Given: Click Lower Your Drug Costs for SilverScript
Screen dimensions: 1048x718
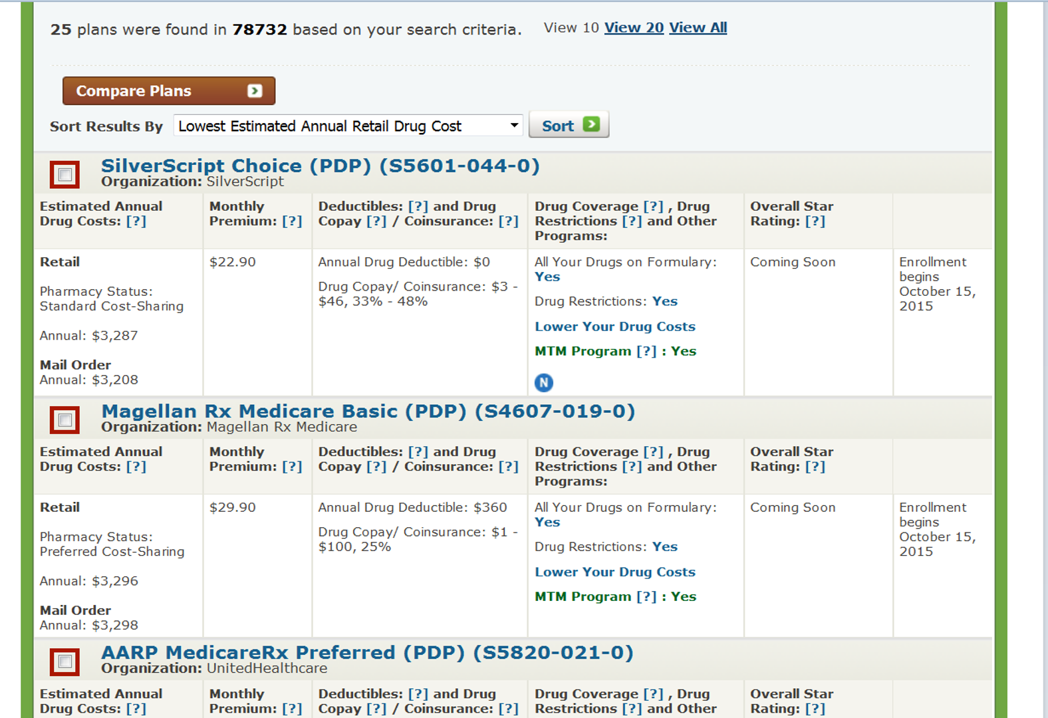Looking at the screenshot, I should pos(615,326).
